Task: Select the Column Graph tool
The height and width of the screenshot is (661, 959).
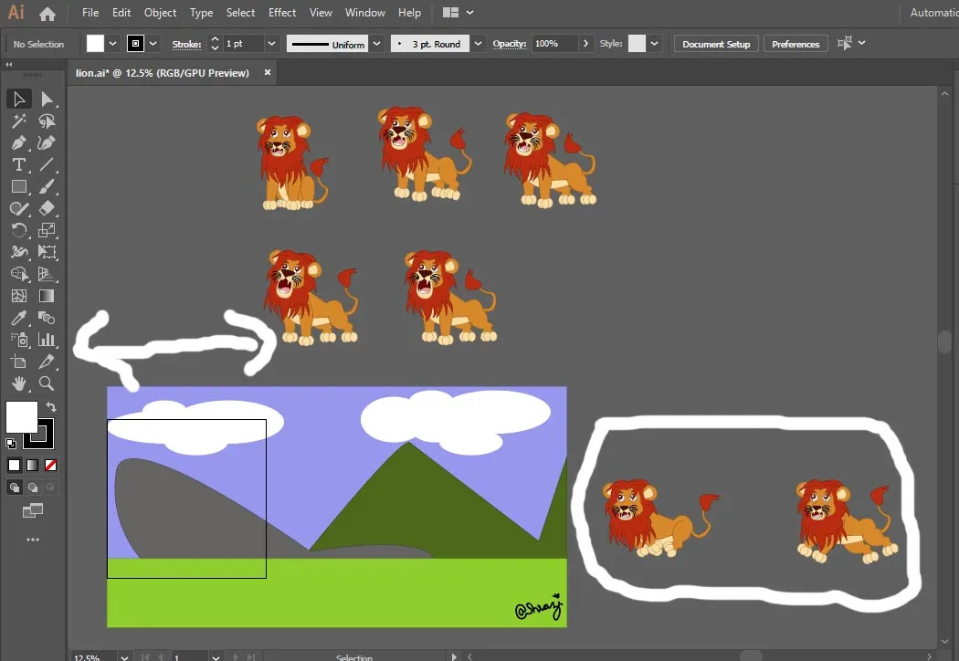Action: [x=47, y=340]
